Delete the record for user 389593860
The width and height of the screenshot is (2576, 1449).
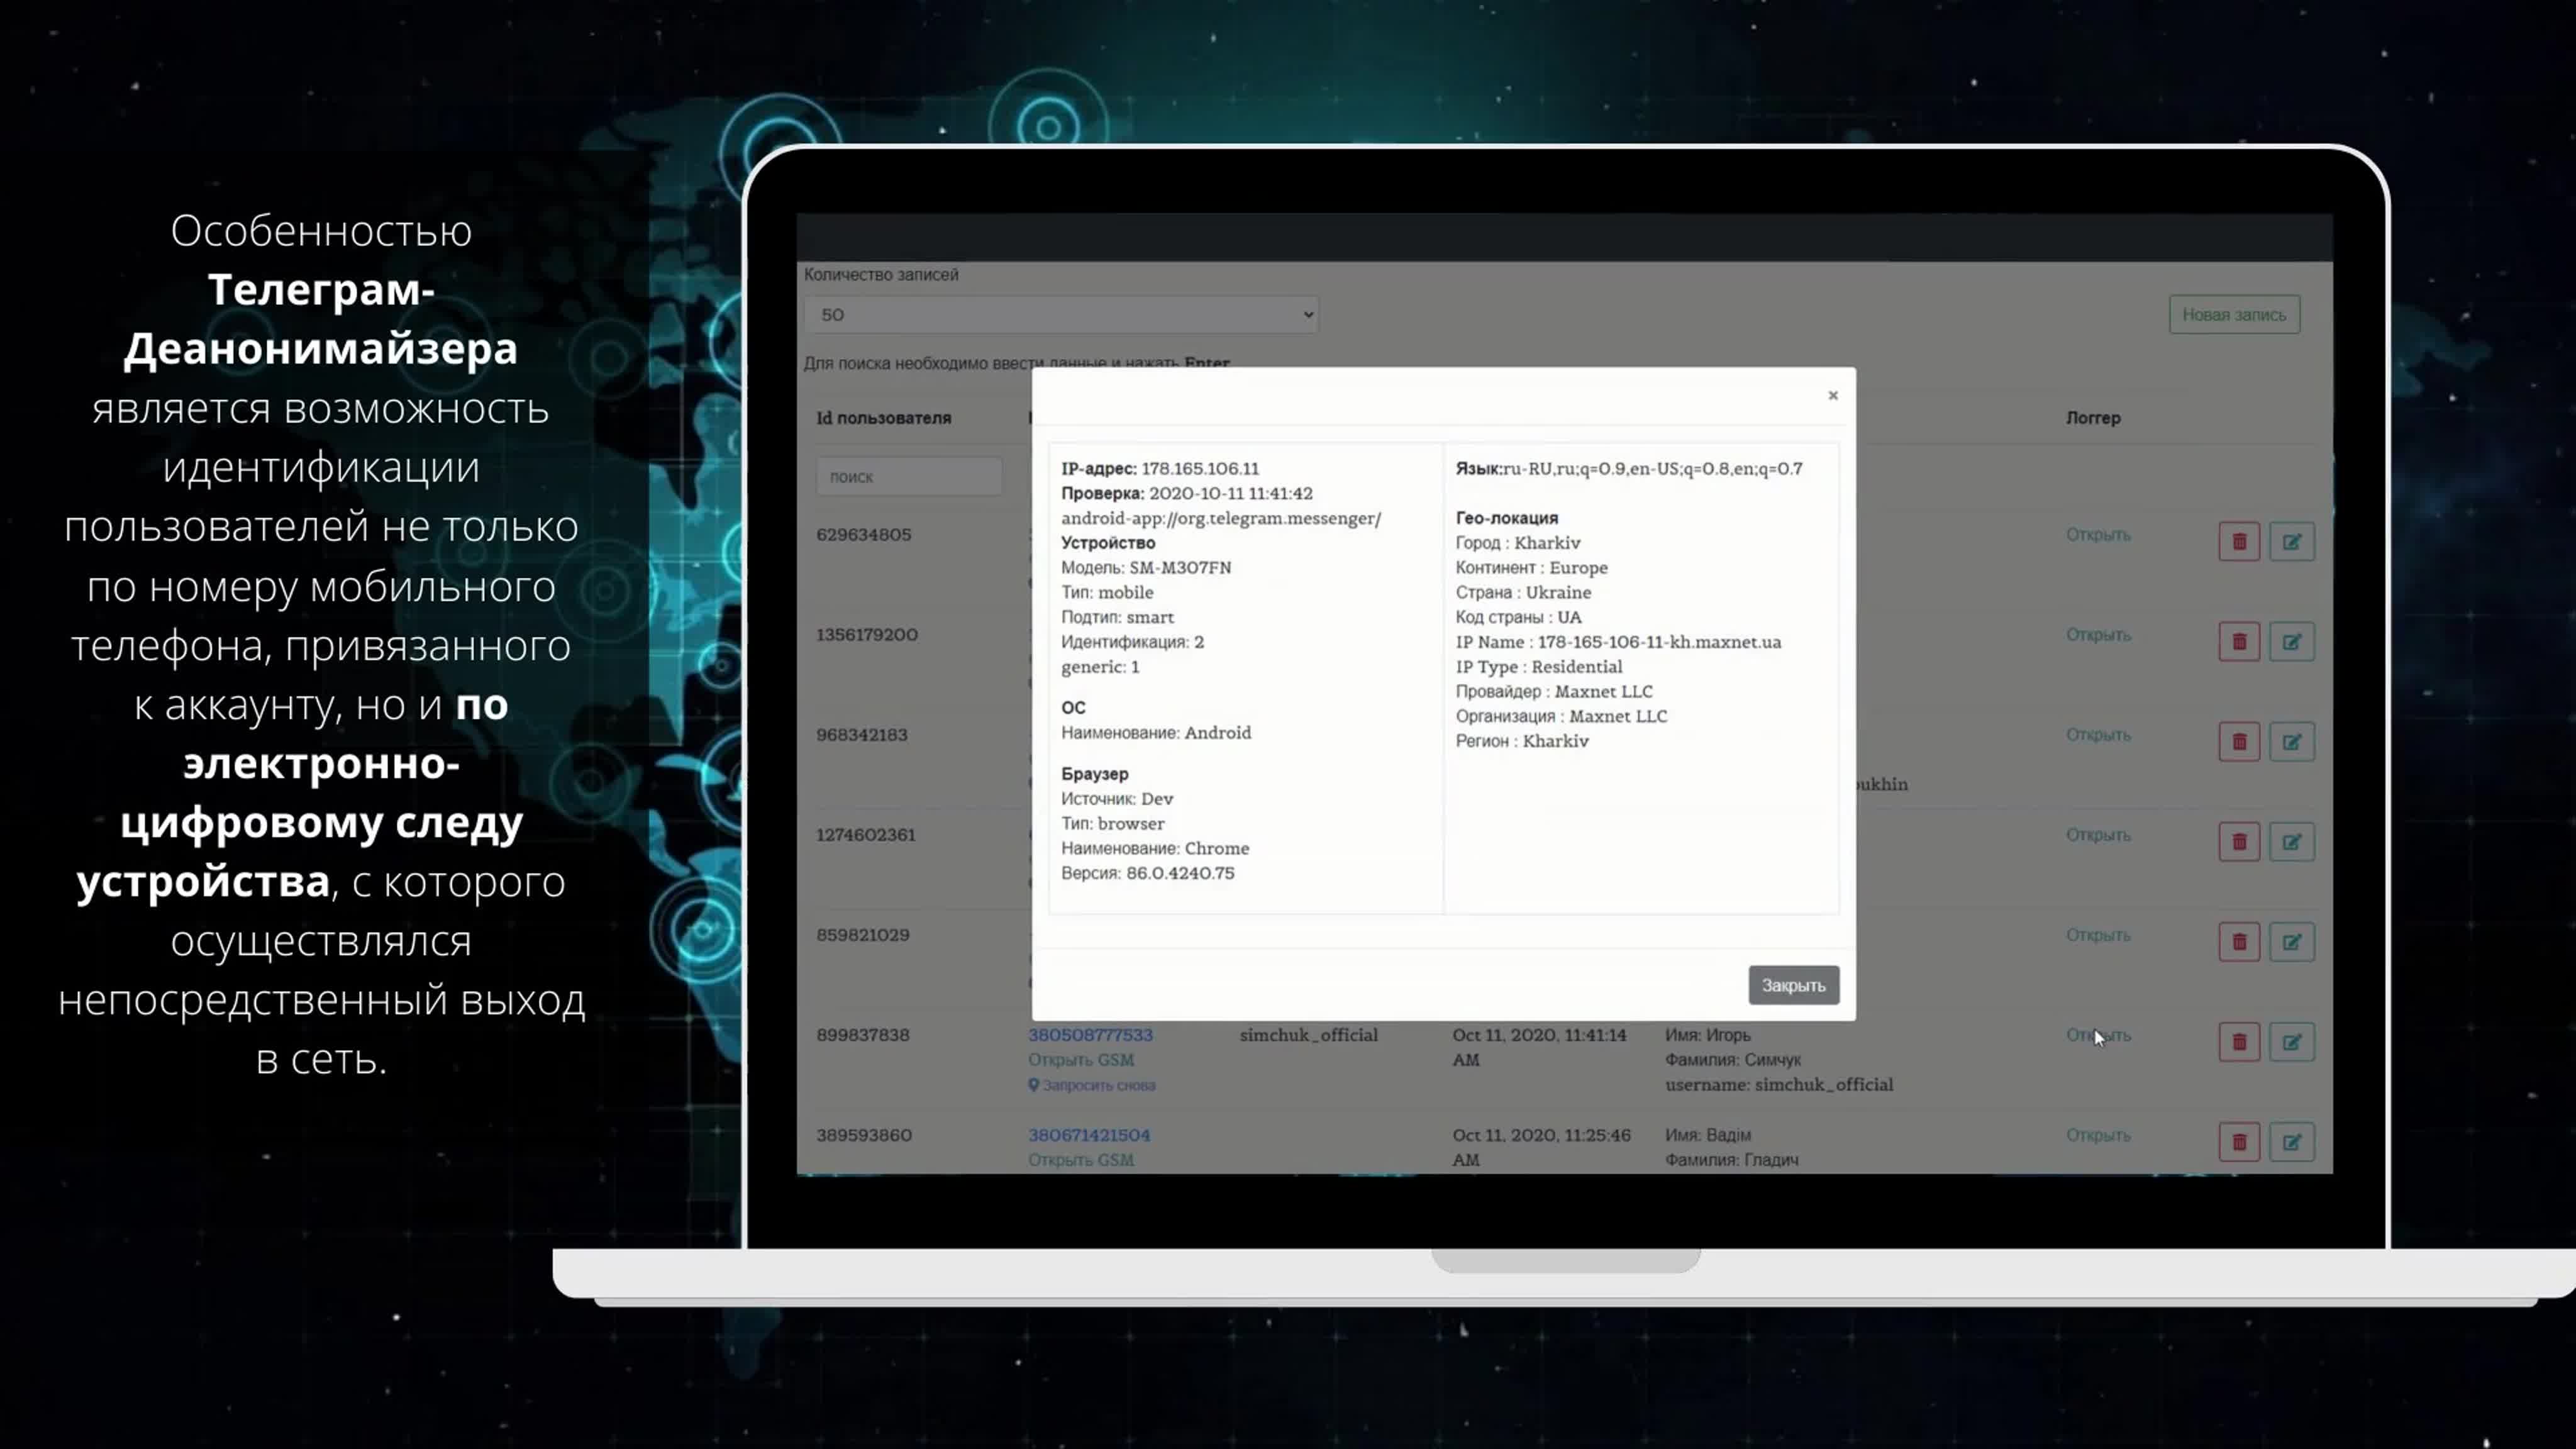click(x=2238, y=1141)
